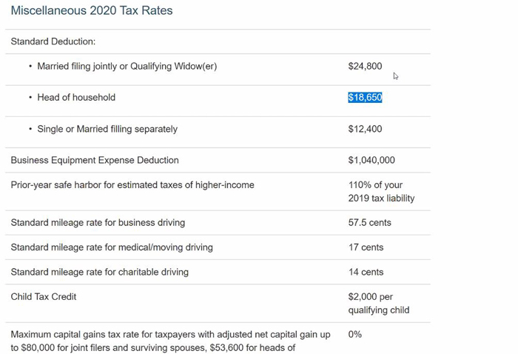Click the 14 cents charitable rate
This screenshot has height=354, width=518.
366,272
